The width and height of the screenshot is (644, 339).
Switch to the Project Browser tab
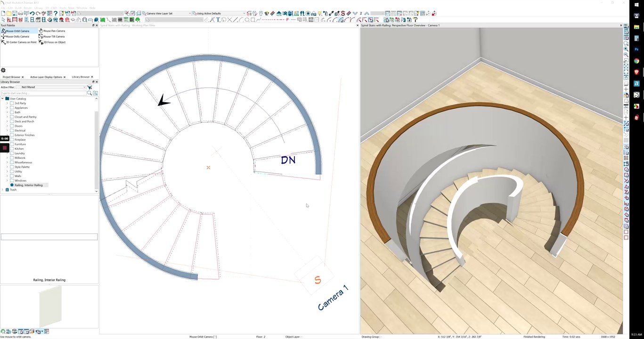(11, 77)
